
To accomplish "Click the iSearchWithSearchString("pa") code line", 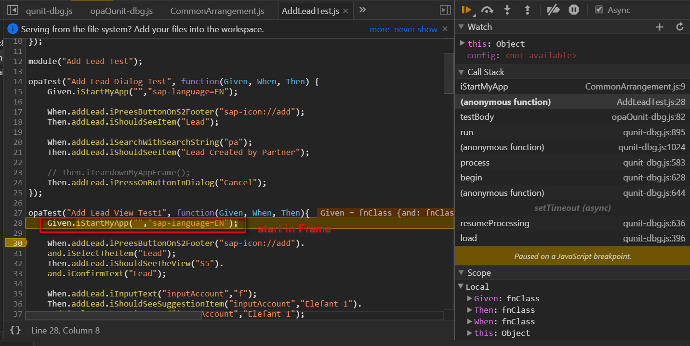I will pos(149,142).
